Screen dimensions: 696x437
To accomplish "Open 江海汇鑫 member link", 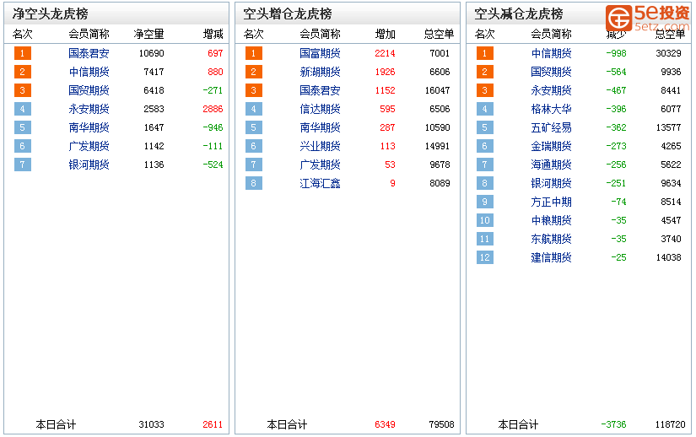I will [x=320, y=183].
